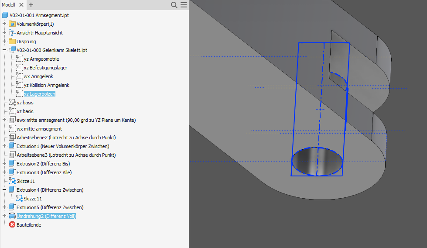Click the part icon of V02-01-001 Armsegment.ipt
The height and width of the screenshot is (248, 427).
pyautogui.click(x=5, y=15)
